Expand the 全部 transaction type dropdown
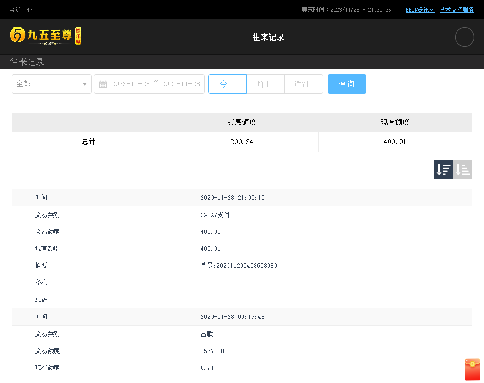This screenshot has height=383, width=484. click(52, 84)
